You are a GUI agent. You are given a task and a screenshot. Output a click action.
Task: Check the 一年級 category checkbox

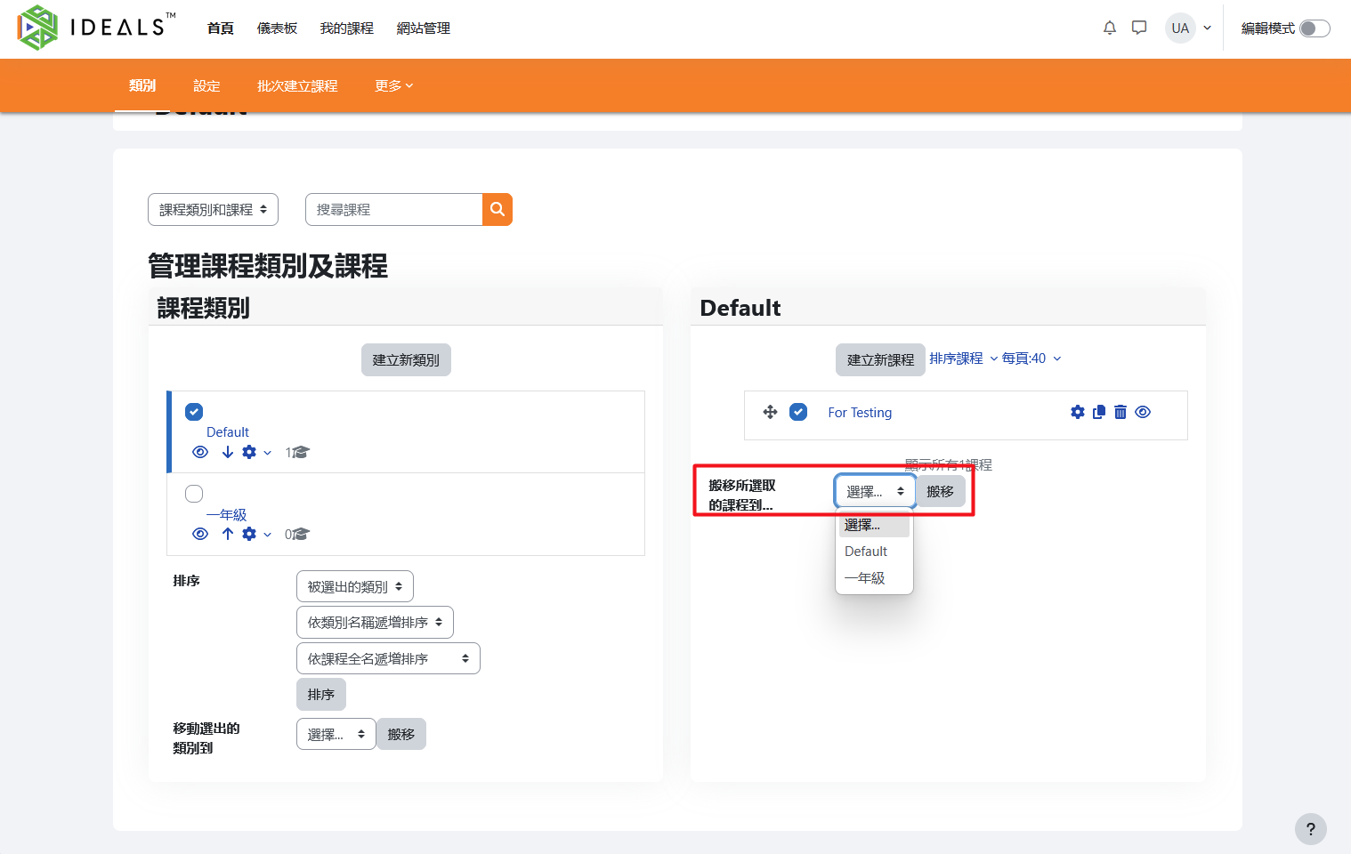pos(194,494)
